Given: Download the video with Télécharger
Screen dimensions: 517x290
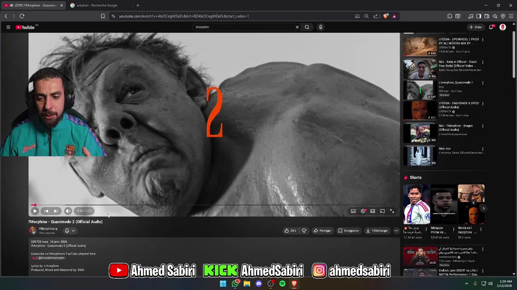Looking at the screenshot, I should click(x=377, y=231).
